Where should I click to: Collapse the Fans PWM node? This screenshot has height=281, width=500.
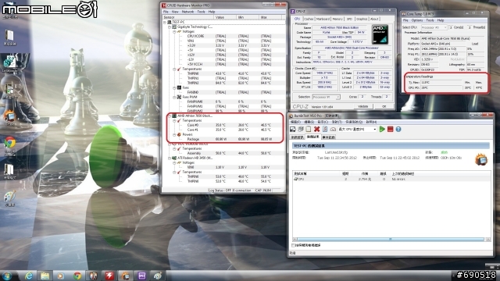(174, 97)
